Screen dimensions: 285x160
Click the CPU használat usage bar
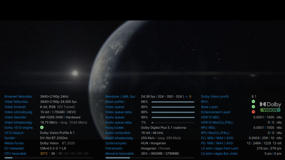coord(49,158)
